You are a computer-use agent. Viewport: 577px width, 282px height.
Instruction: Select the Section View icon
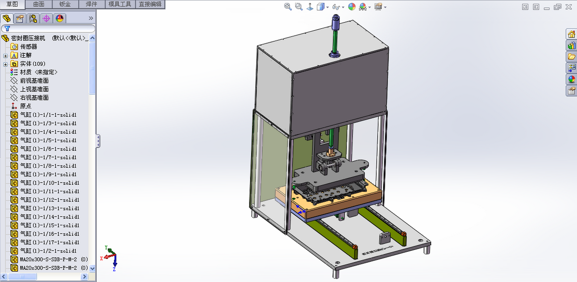coord(310,7)
